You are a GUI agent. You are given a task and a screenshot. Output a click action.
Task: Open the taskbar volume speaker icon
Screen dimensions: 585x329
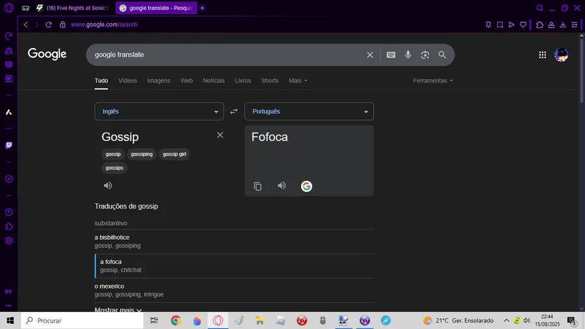coord(526,321)
